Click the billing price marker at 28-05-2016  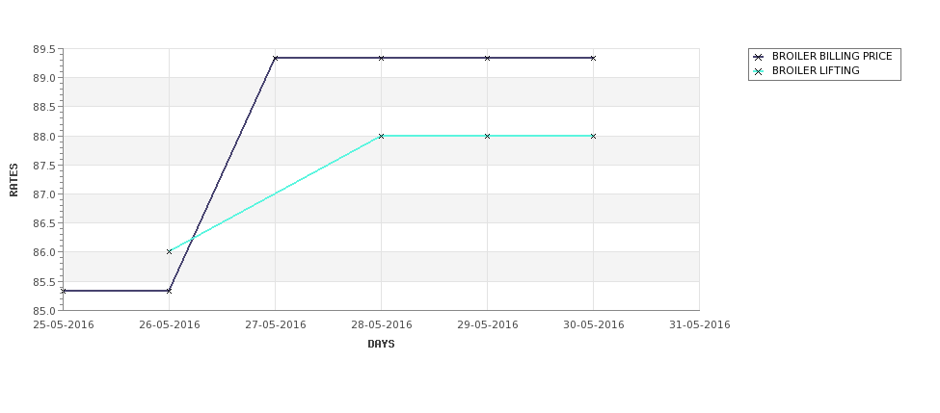pyautogui.click(x=381, y=58)
